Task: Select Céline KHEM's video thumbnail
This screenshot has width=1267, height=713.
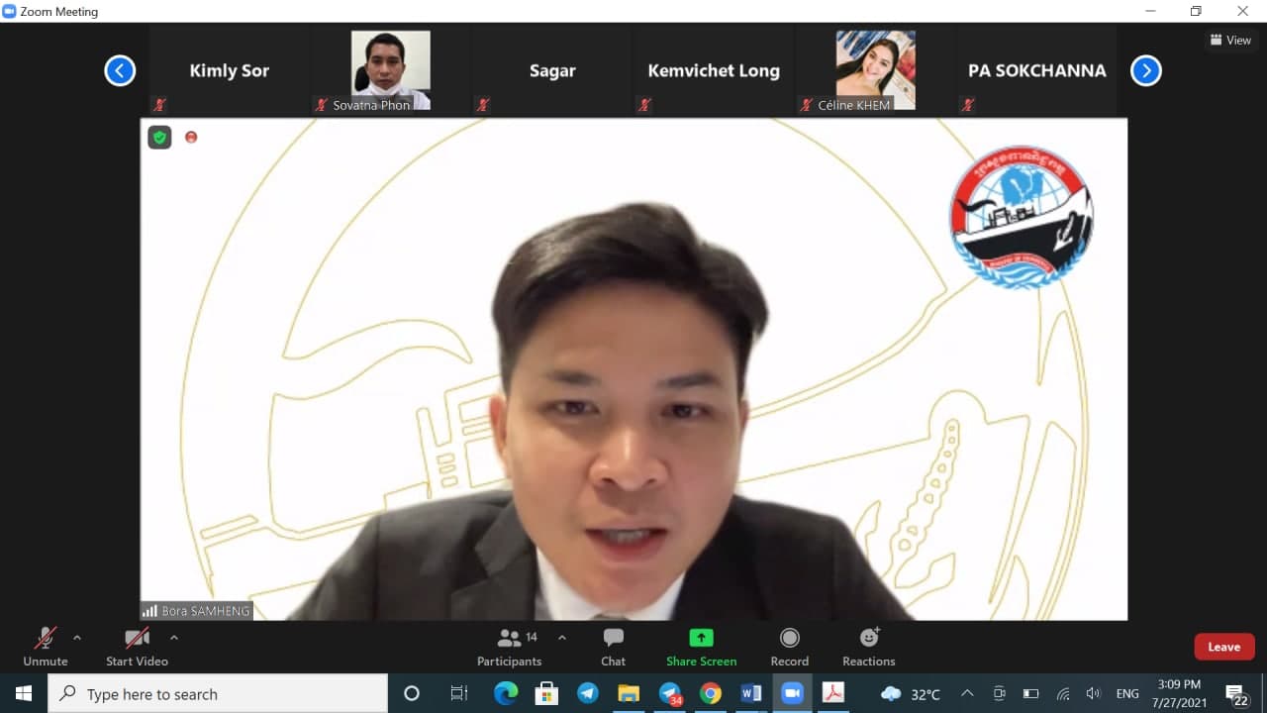Action: (875, 69)
